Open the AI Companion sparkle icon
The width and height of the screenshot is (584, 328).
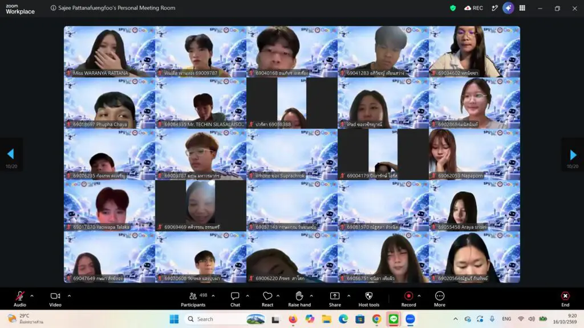[x=508, y=8]
